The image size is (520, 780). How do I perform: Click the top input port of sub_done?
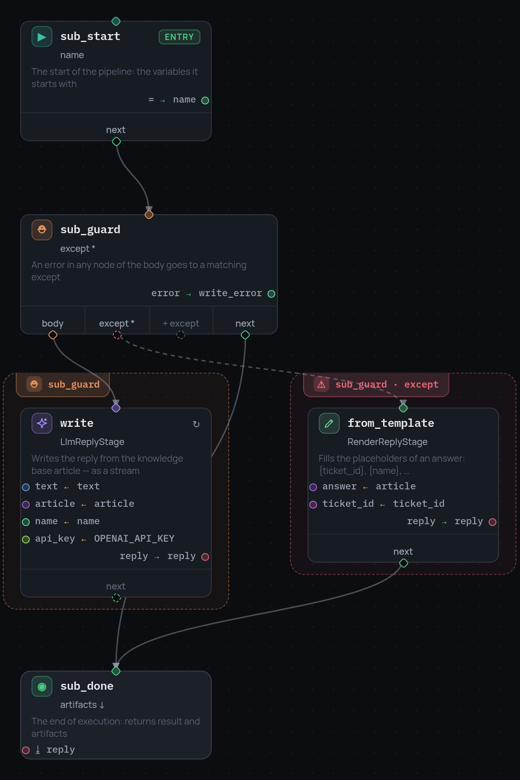[116, 671]
